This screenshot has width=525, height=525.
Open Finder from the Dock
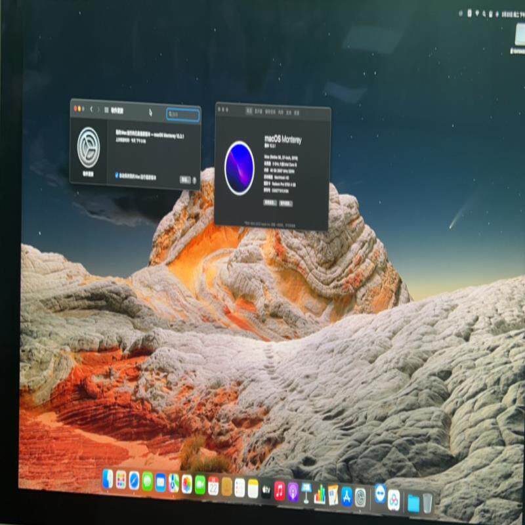click(108, 479)
